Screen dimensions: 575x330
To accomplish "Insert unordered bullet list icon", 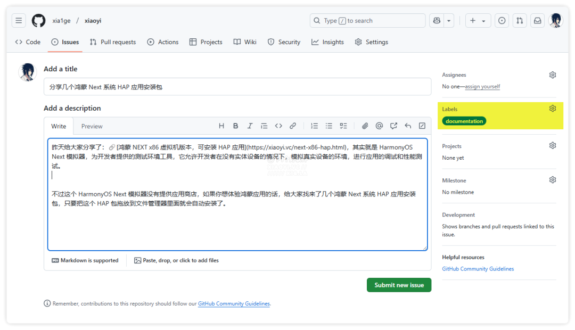I will coord(329,126).
